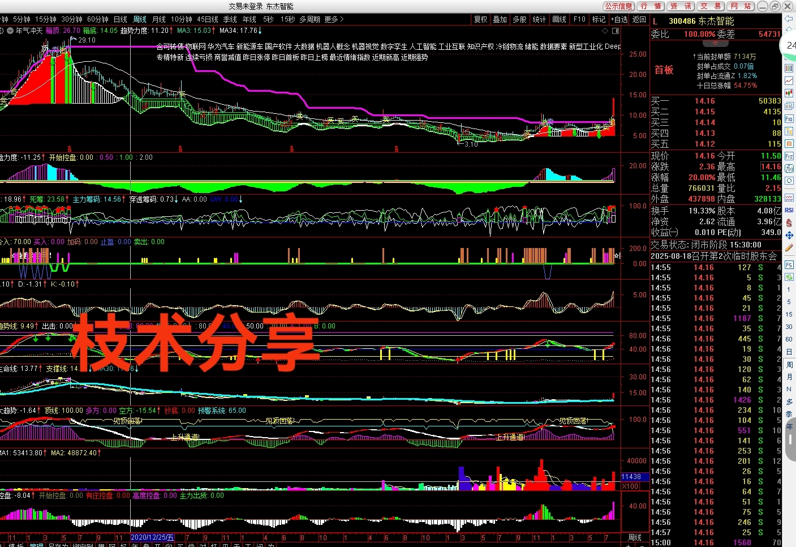Click 画线 draw line toolbar button

559,19
